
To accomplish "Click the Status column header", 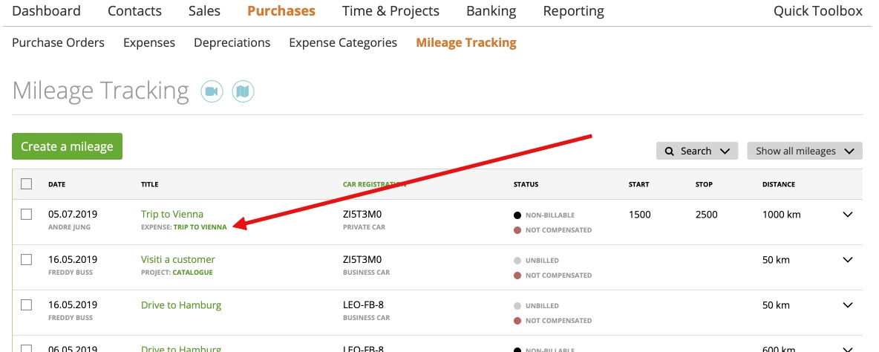I will coord(526,184).
